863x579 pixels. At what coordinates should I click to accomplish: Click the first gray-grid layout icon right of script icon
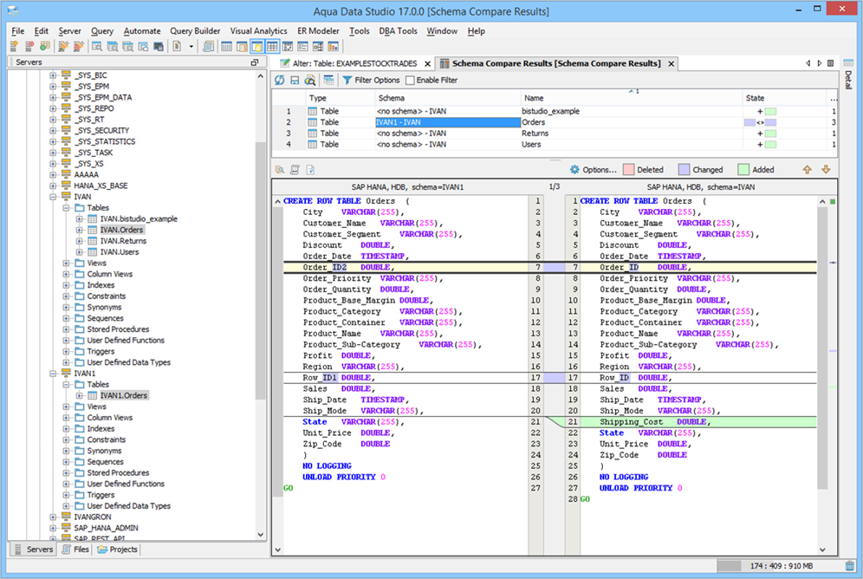(226, 47)
